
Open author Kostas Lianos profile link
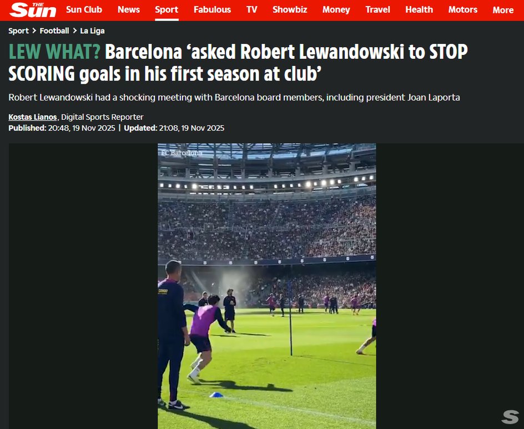point(33,117)
